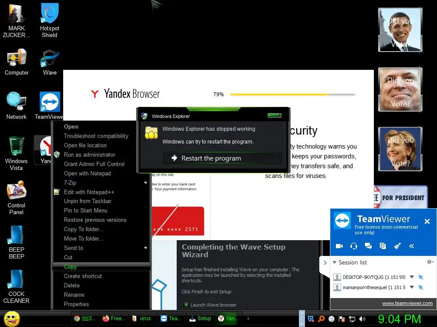Screen dimensions: 437x327
Task: Choose Restore previous versions
Action: pyautogui.click(x=102, y=220)
